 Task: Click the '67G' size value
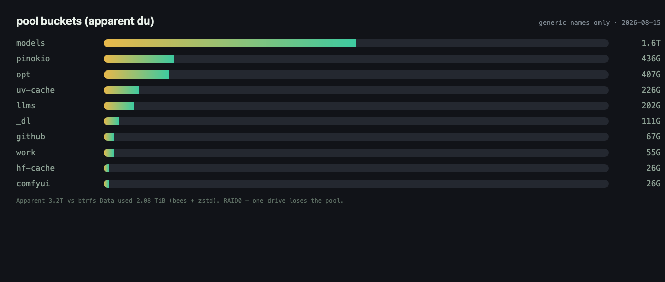(653, 137)
